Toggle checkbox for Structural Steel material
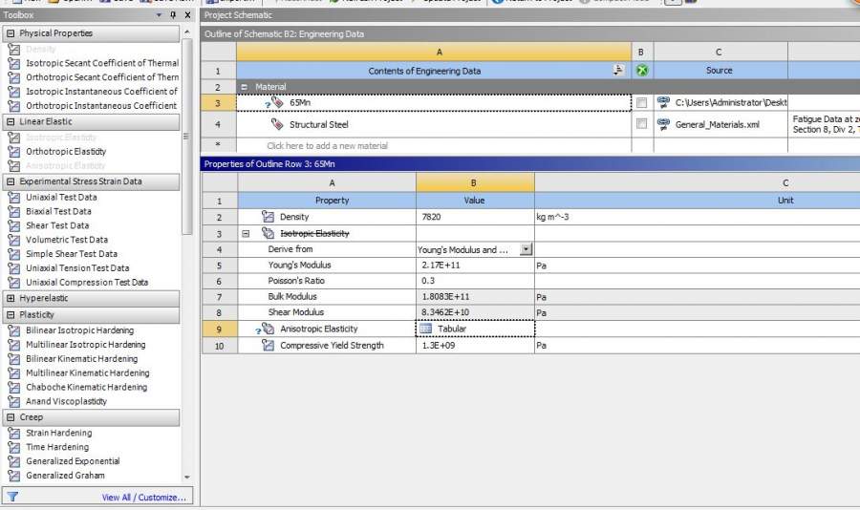 [641, 124]
